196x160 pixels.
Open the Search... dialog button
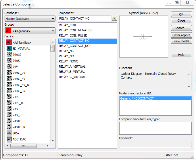click(x=181, y=28)
